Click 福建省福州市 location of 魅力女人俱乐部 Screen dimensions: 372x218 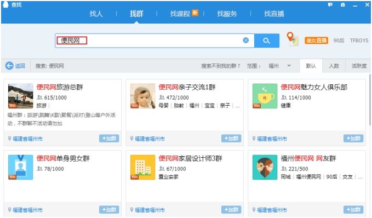[272, 139]
